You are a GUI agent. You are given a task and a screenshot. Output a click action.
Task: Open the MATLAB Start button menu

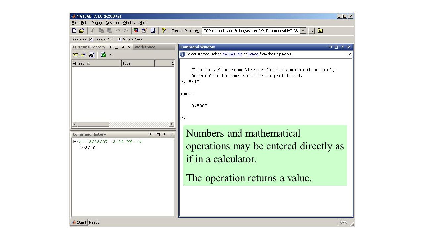coord(79,222)
